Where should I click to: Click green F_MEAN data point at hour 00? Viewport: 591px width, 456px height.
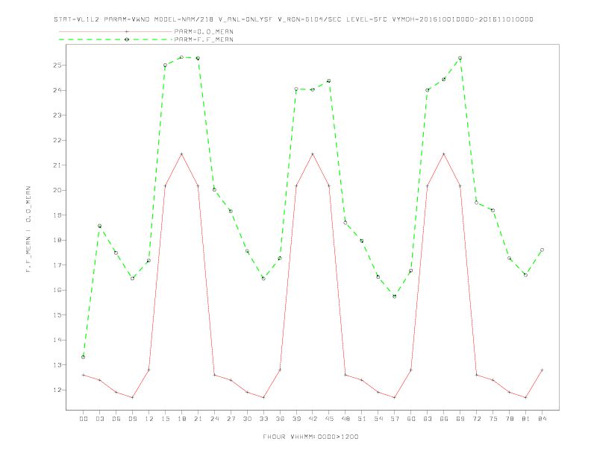click(84, 357)
